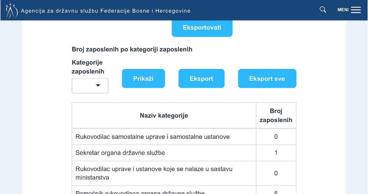This screenshot has height=194, width=369.
Task: Click the count 0 for Rukovodilac samostalne uprave
Action: [x=276, y=137]
